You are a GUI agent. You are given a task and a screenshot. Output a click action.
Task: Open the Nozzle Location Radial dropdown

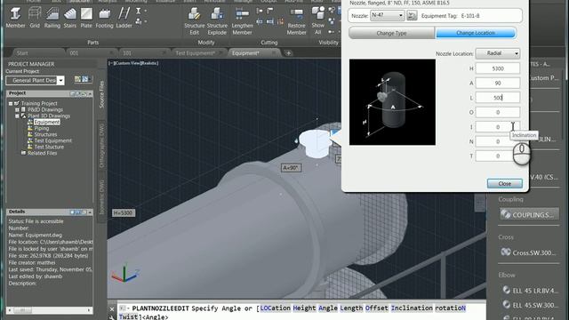[498, 53]
